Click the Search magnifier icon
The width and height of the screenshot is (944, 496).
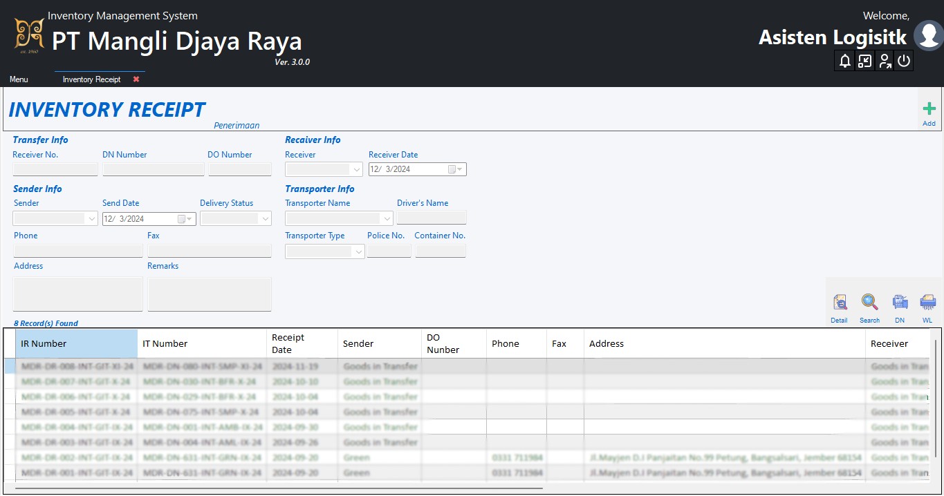coord(869,303)
